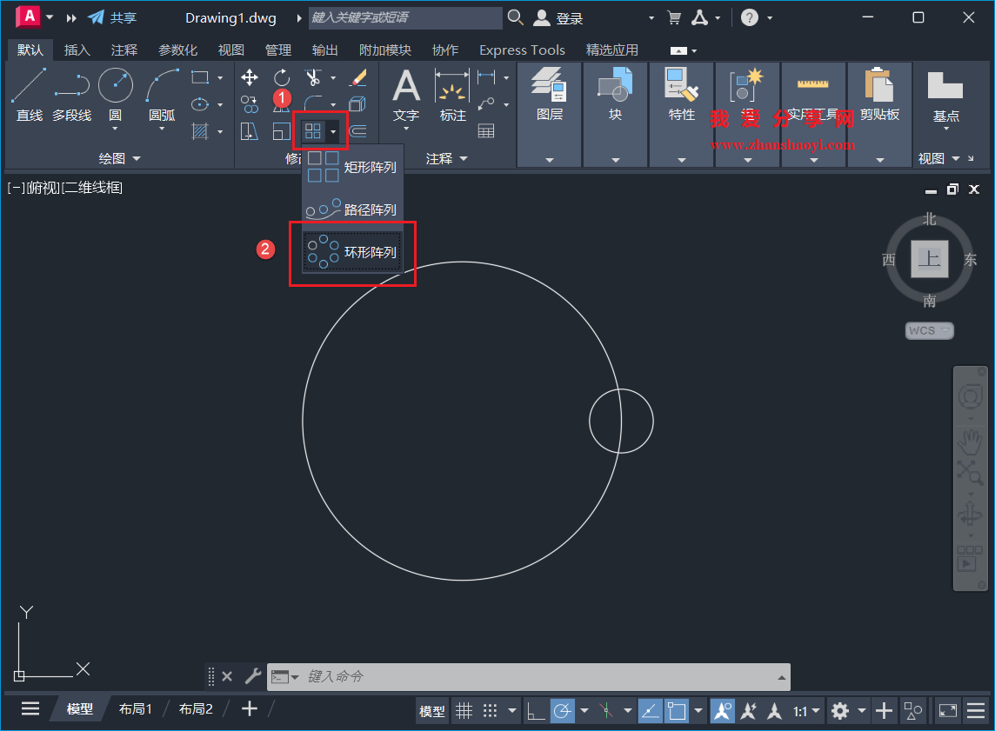
Task: Select the Line (直线) drawing tool
Action: (x=29, y=84)
